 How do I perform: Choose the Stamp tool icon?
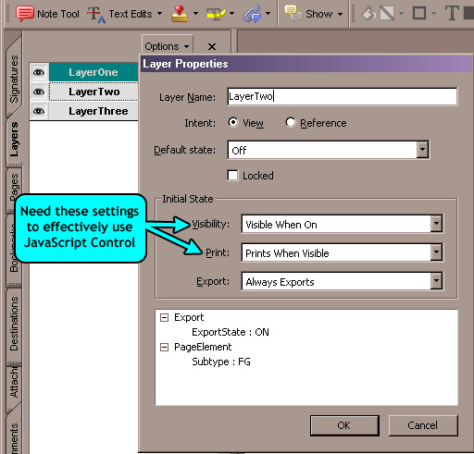point(180,14)
